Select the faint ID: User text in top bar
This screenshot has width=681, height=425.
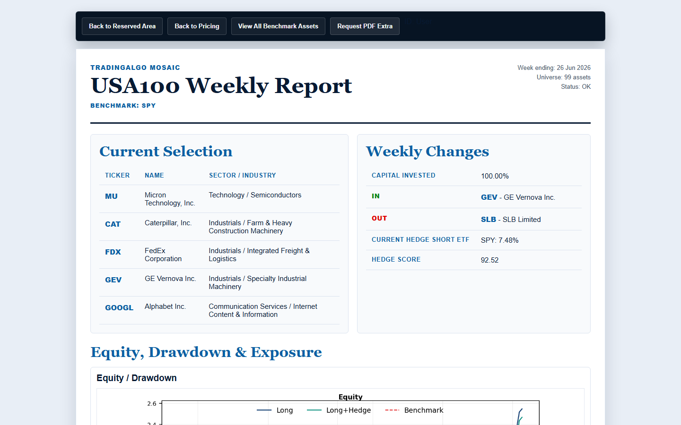[418, 21]
